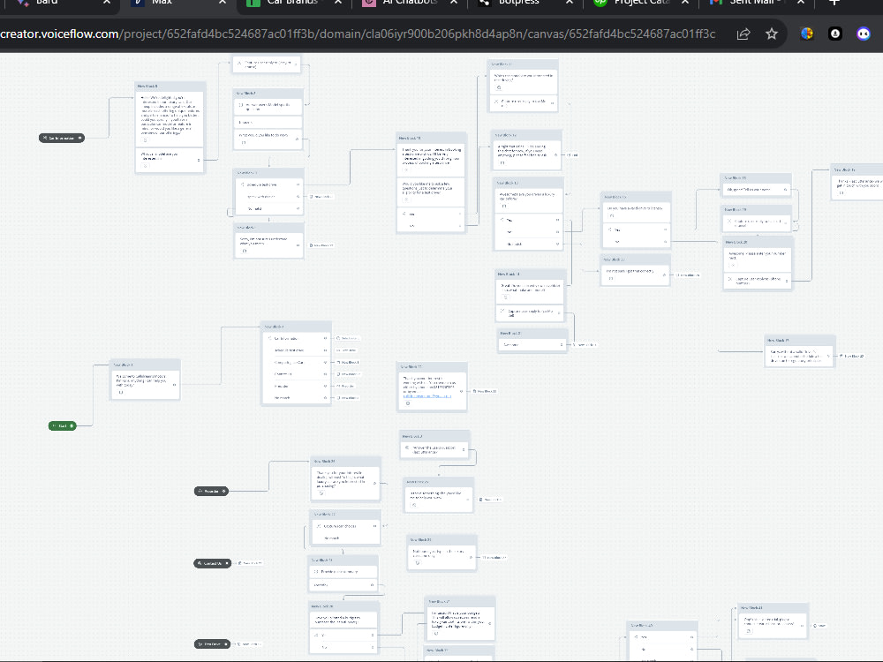883x662 pixels.
Task: Select the New Block 10 block header
Action: [432, 138]
